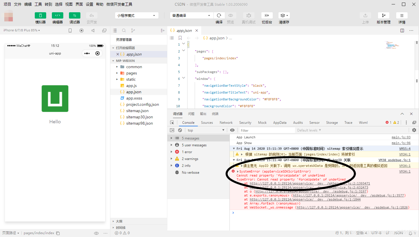The height and width of the screenshot is (237, 419).
Task: Click the simulator stop record icon
Action: pyautogui.click(x=82, y=31)
